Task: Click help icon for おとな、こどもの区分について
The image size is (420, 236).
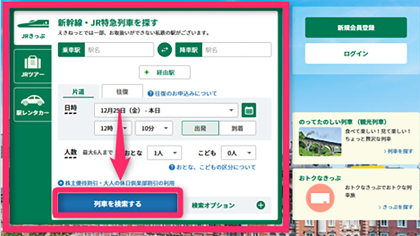Action: (x=172, y=167)
